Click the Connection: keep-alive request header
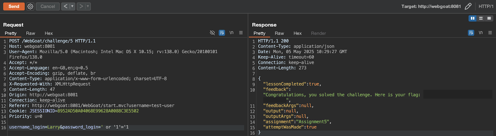Image resolution: width=496 pixels, height=136 pixels. (x=37, y=100)
